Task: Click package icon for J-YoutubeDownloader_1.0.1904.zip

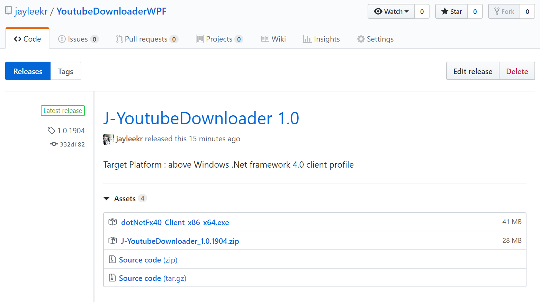Action: tap(112, 241)
